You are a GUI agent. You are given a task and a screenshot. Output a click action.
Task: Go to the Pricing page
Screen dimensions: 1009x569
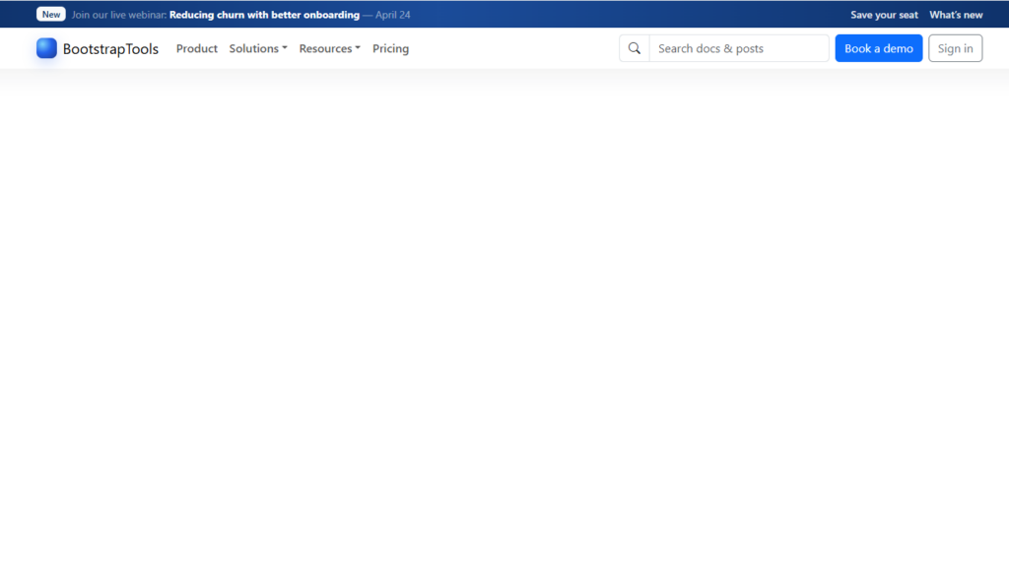pos(390,48)
